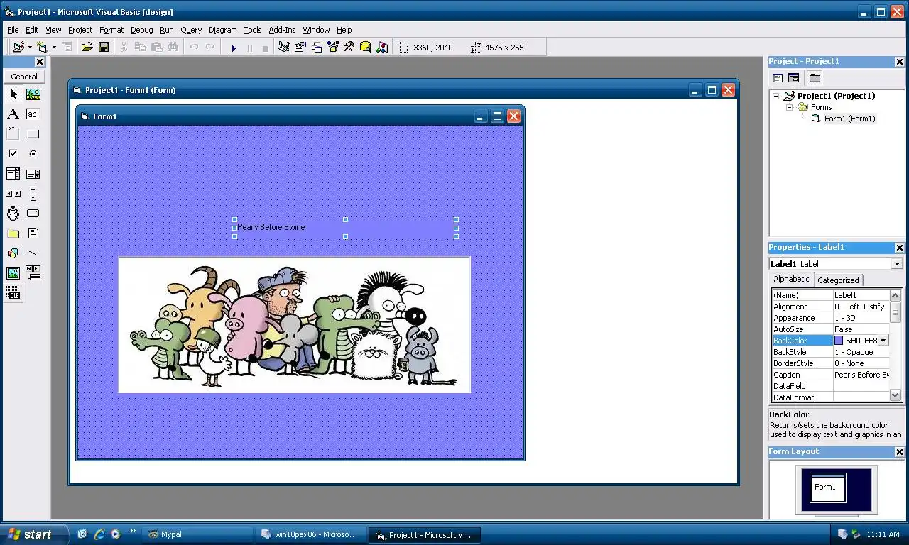Collapse the Forms folder node
The height and width of the screenshot is (545, 909).
pos(789,107)
